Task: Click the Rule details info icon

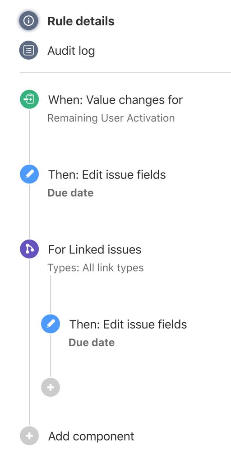Action: (x=28, y=21)
